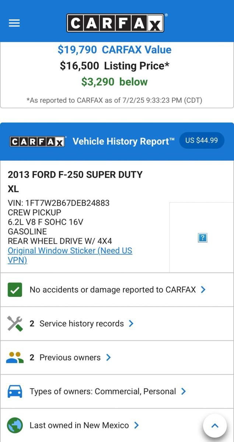Click the scroll-to-top arrow button
This screenshot has height=442, width=234.
pos(215,425)
